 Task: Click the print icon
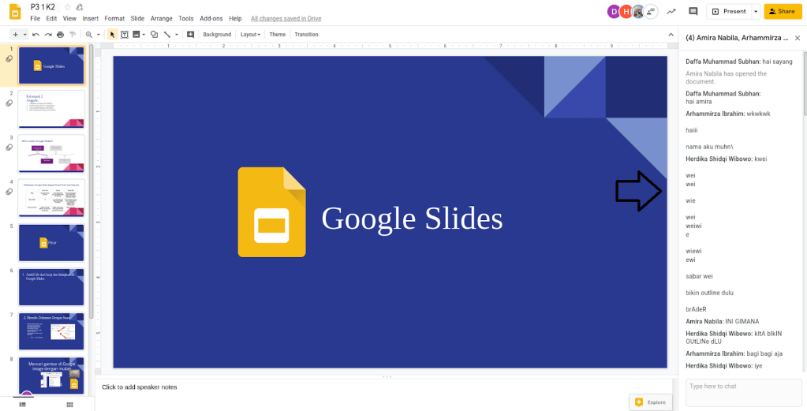click(x=60, y=35)
